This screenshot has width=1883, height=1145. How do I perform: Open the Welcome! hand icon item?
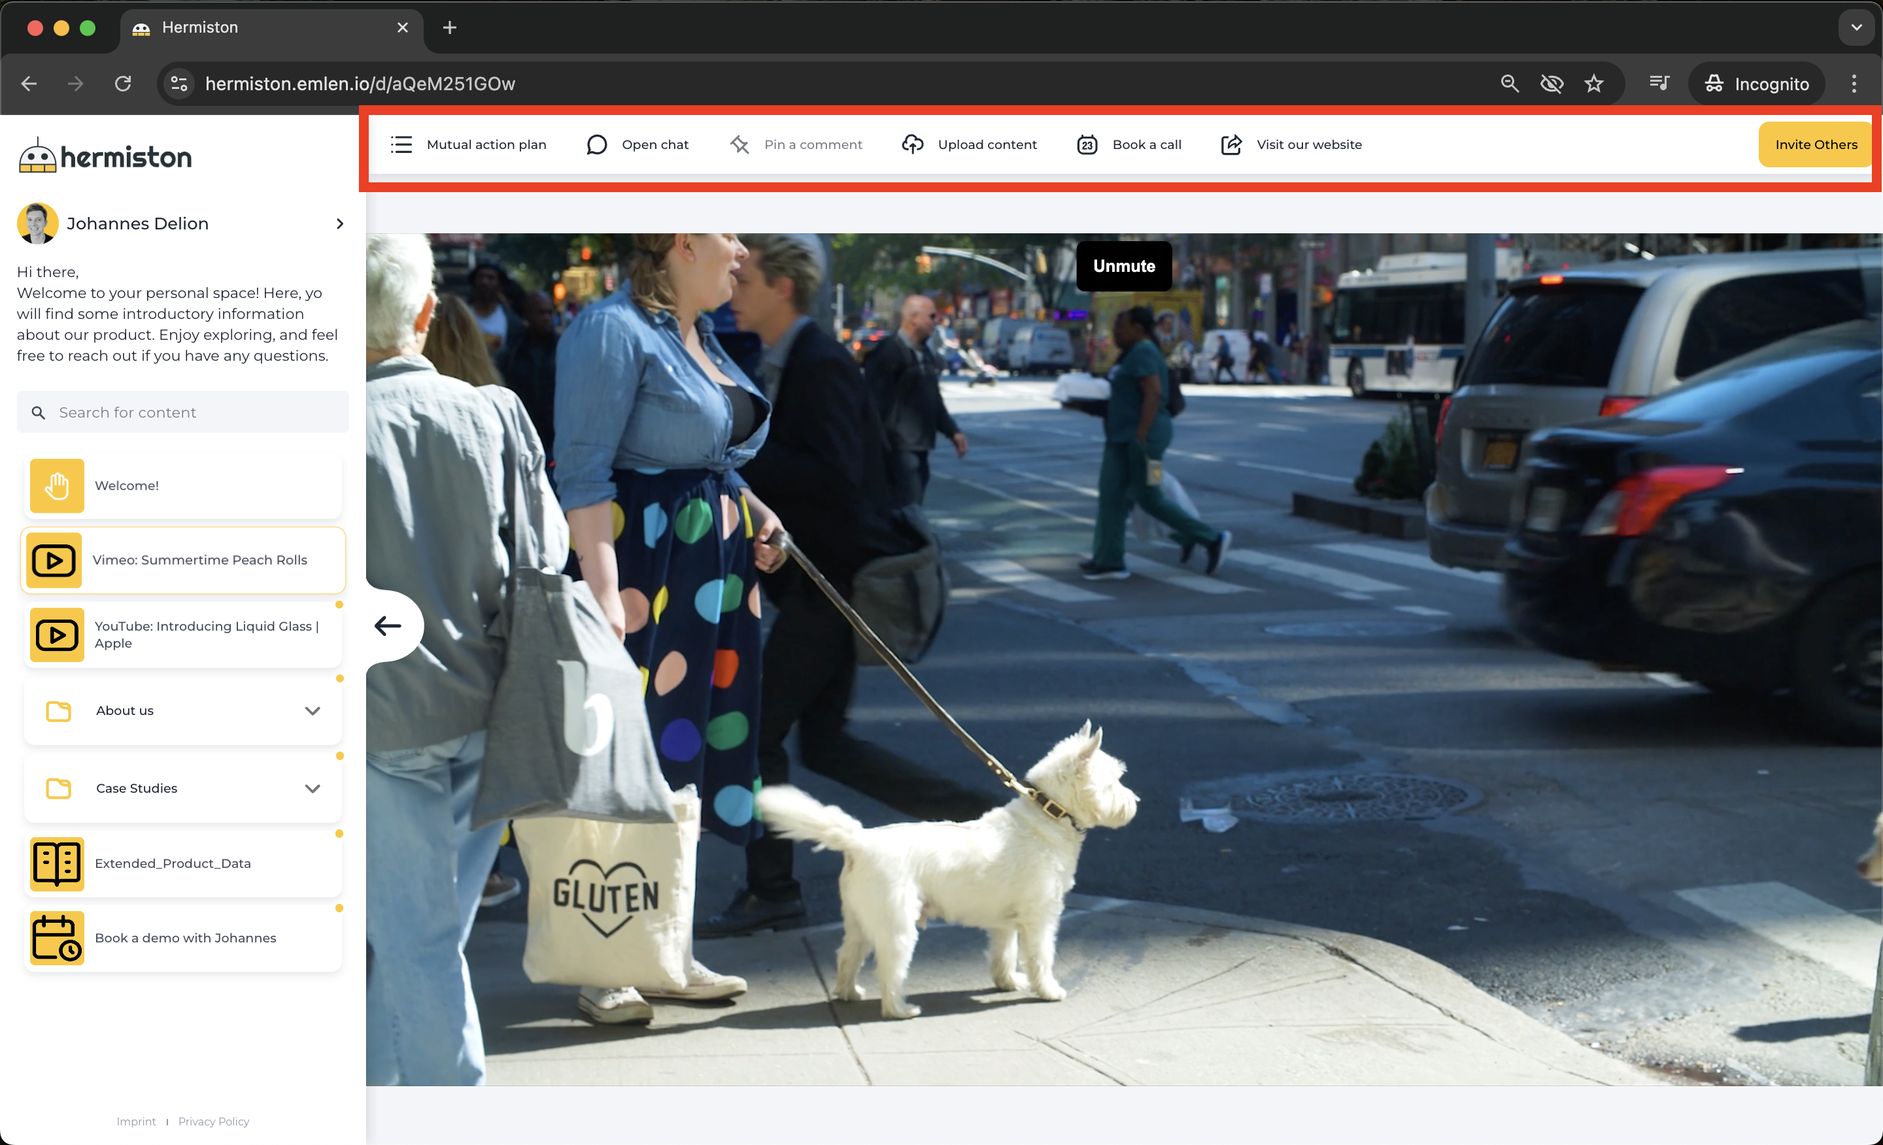[x=58, y=486]
